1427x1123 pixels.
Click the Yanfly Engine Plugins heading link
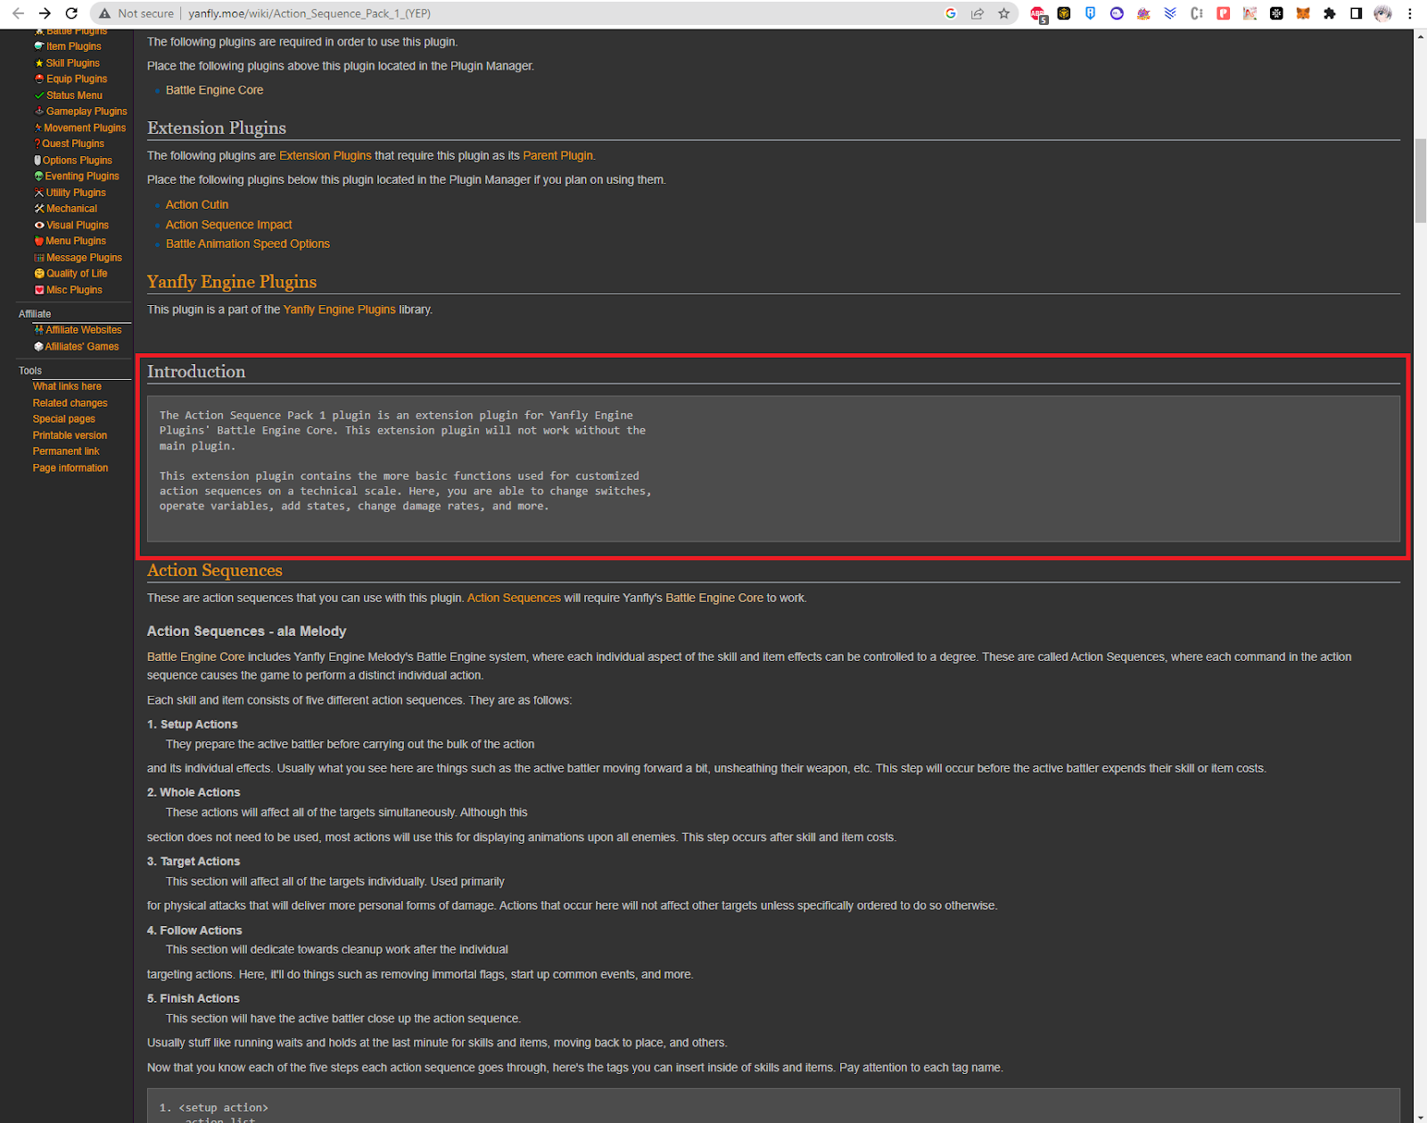tap(232, 282)
